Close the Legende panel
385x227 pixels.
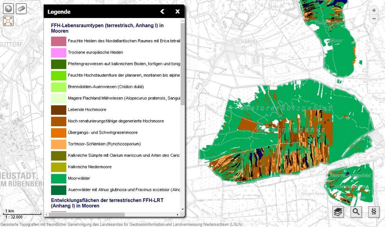coord(177,12)
